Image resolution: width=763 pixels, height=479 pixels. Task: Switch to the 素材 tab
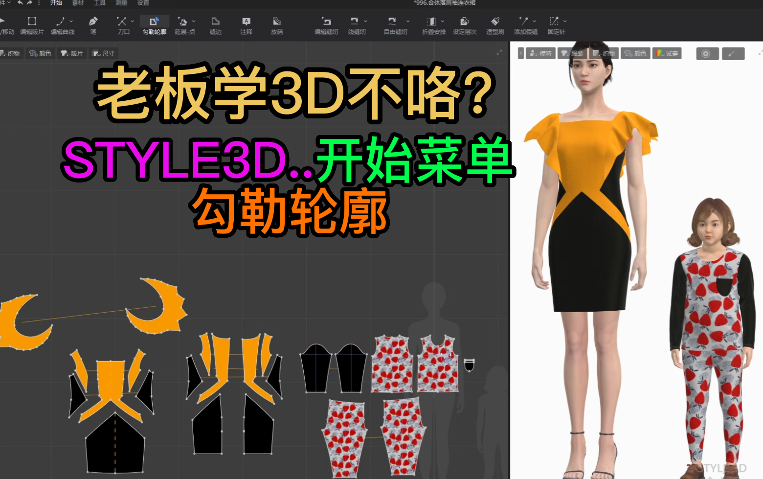click(x=78, y=3)
